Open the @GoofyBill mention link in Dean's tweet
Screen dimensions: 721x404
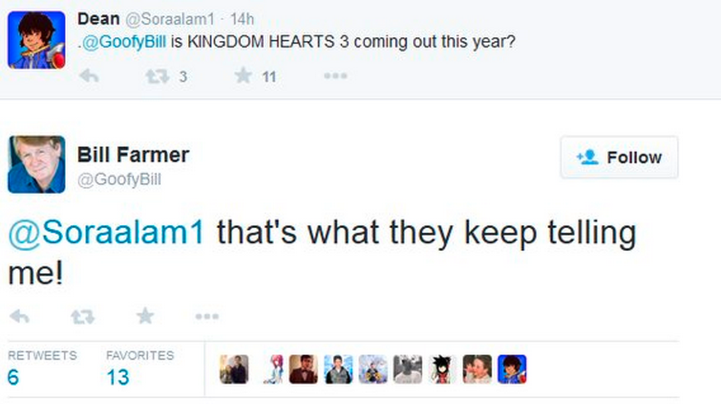(123, 42)
